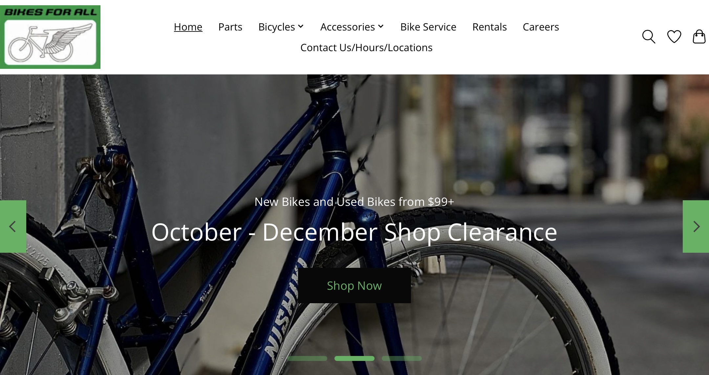709x375 pixels.
Task: Visit the Careers page link
Action: click(541, 27)
